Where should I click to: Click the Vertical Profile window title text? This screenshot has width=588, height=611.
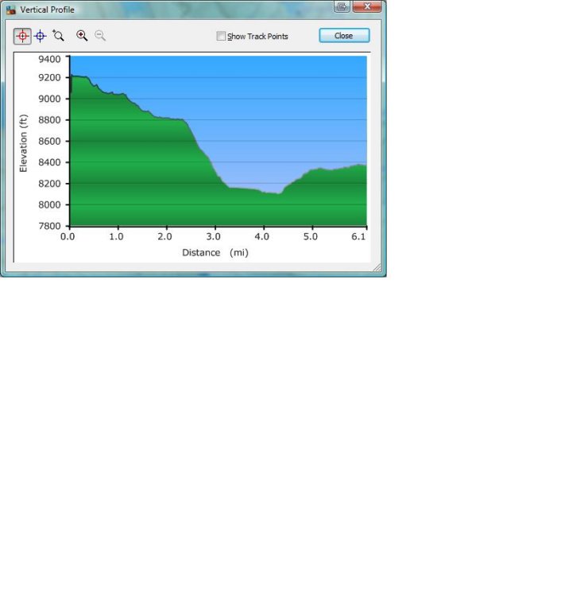[47, 10]
